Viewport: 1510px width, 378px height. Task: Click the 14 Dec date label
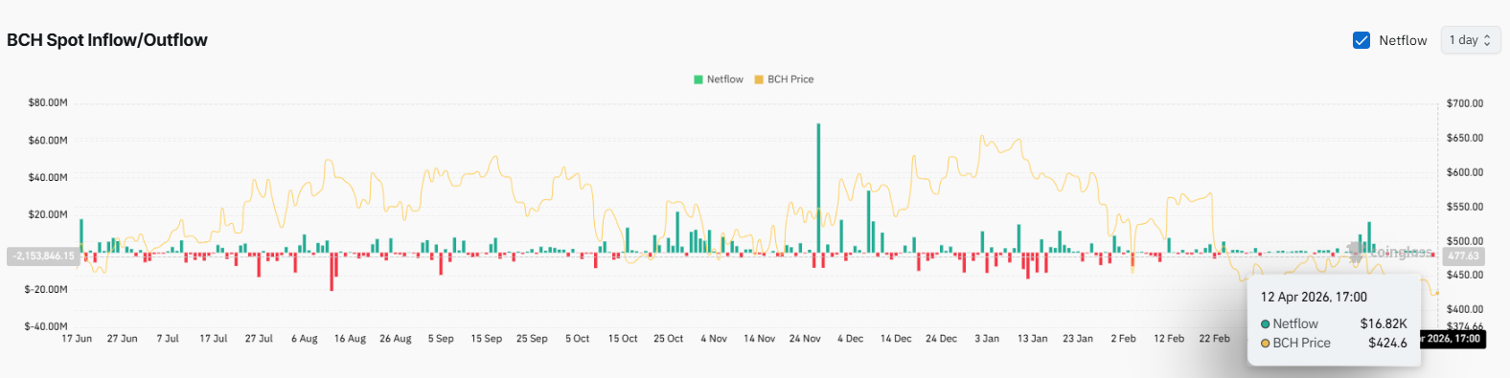point(896,339)
